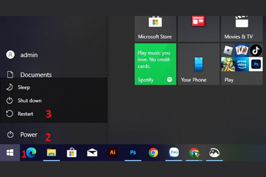Open the Microsoft Store tile
The height and width of the screenshot is (177, 266).
pos(155,28)
